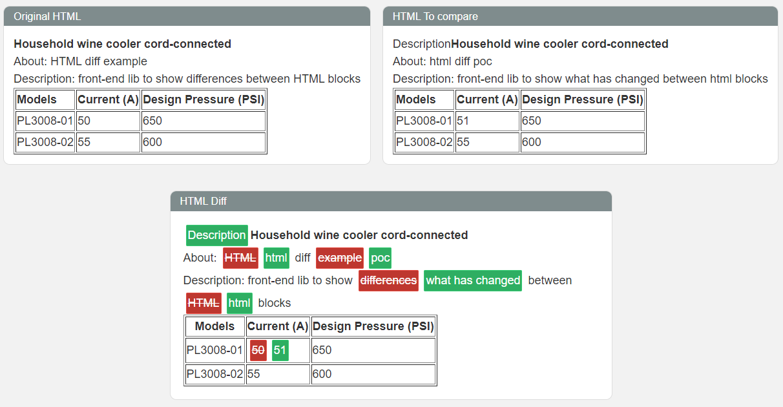Screen dimensions: 783x407
Task: Select the 55 cell in Original HTML table
Action: point(109,142)
